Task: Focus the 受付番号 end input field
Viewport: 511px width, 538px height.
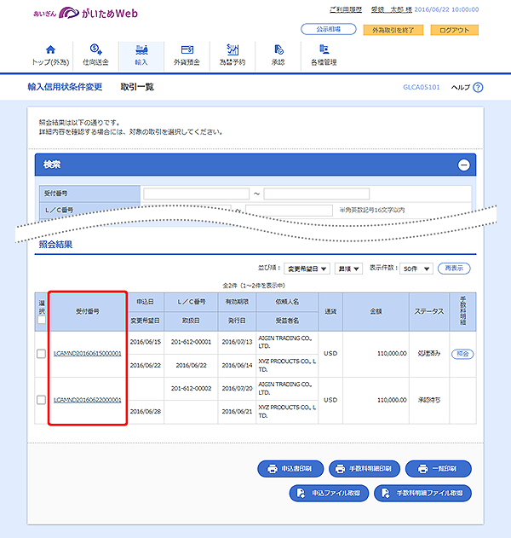Action: 317,194
